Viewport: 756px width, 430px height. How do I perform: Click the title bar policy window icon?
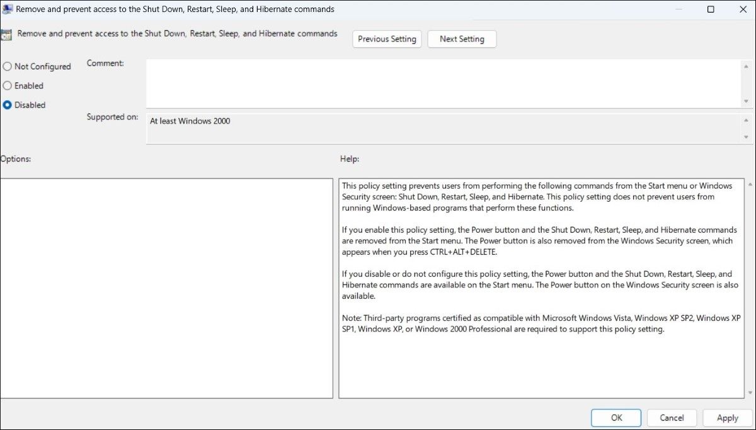(x=7, y=9)
